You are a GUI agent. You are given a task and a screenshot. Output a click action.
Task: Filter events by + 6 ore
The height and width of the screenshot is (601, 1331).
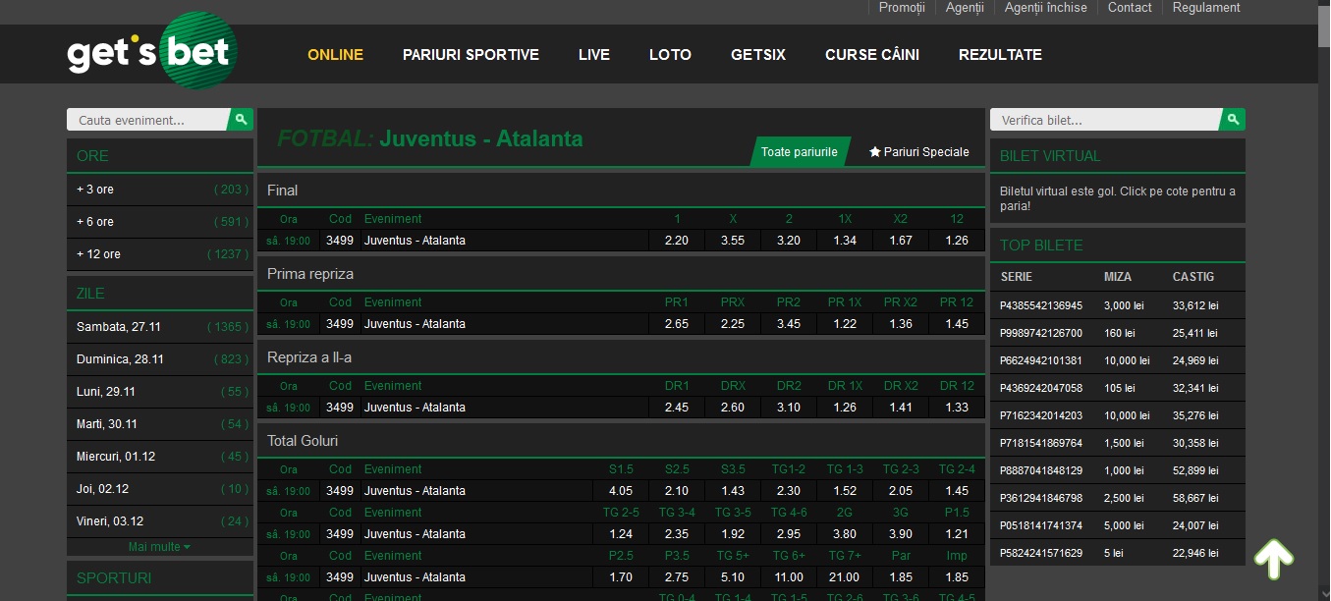(160, 222)
